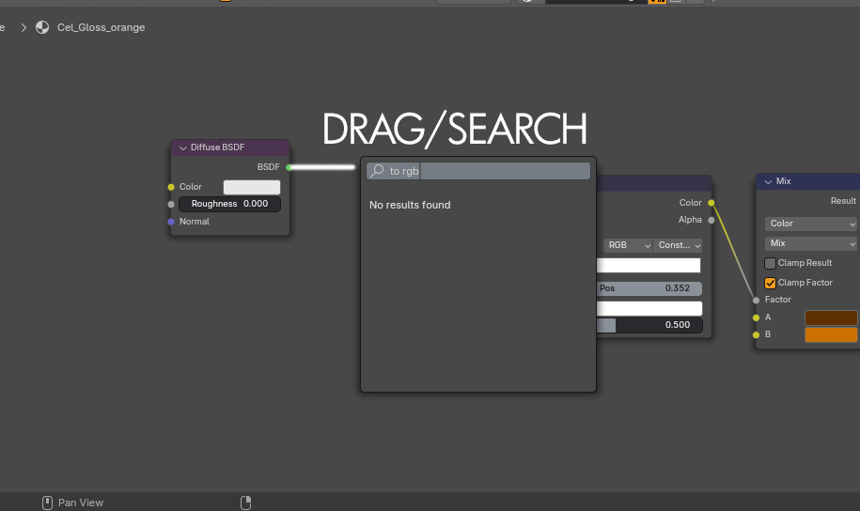Open the Mix blending mode dropdown
This screenshot has width=860, height=511.
[x=812, y=243]
